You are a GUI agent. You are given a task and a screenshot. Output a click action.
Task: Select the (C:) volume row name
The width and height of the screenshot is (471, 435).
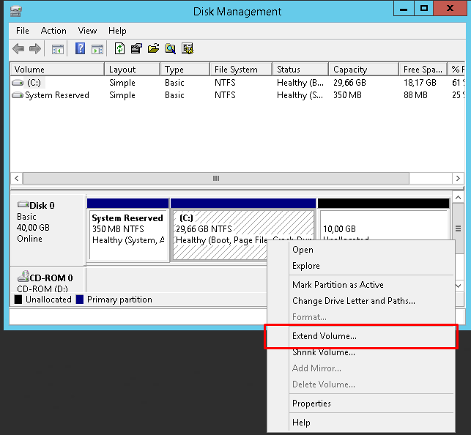(x=34, y=83)
